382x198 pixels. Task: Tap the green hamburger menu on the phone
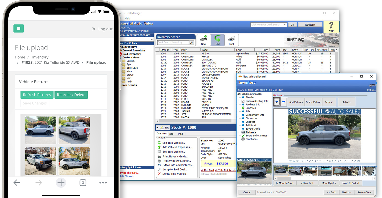coord(19,28)
